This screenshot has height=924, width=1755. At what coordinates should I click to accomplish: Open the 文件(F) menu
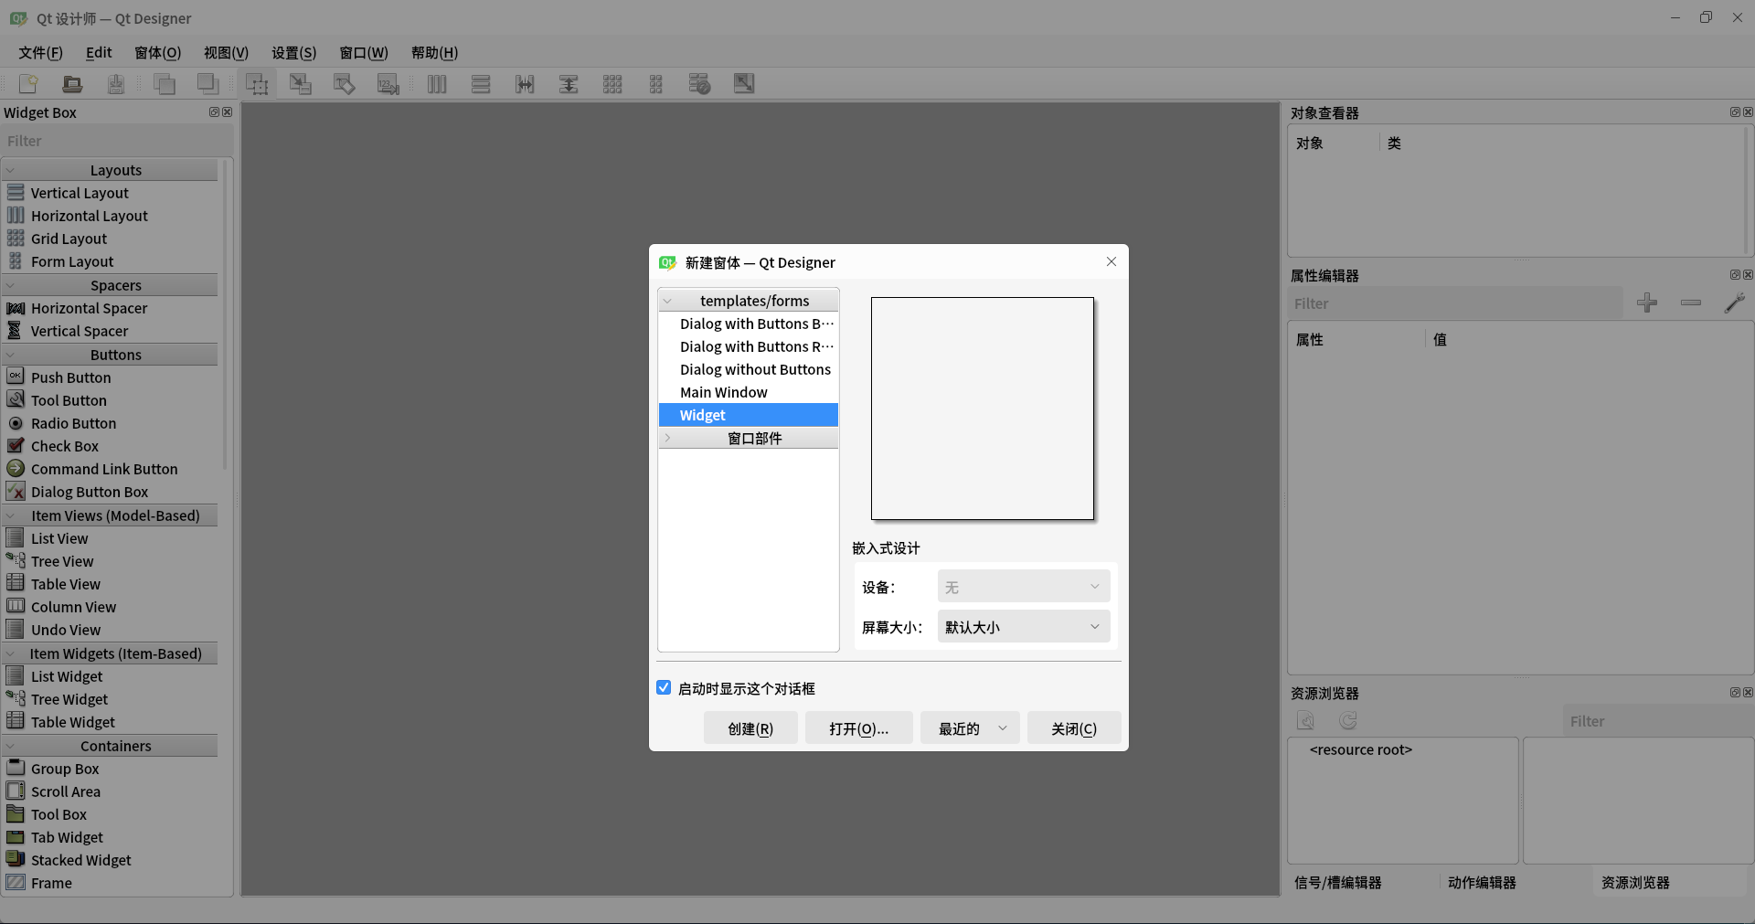click(39, 52)
